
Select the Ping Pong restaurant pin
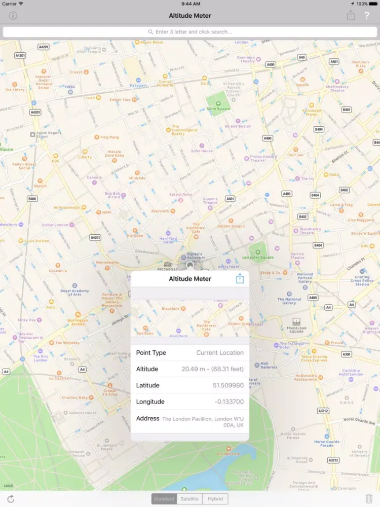tap(97, 137)
